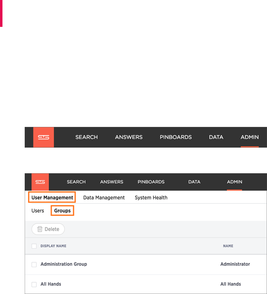This screenshot has height=294, width=267.
Task: Open PINBOARDS in the lower navigation bar
Action: pos(151,182)
